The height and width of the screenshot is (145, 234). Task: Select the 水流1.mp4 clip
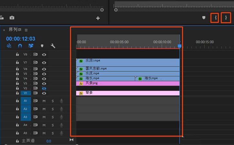point(128,63)
